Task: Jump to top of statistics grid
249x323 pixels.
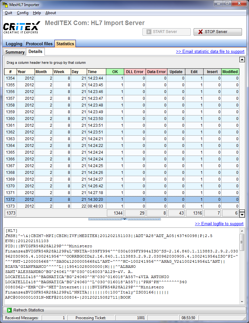Action: [242, 60]
